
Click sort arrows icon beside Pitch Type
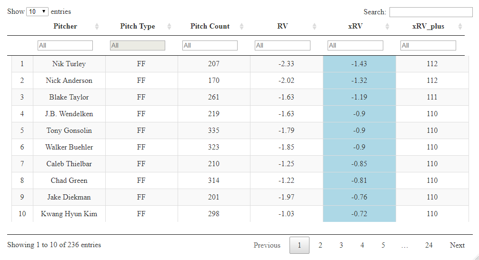coord(170,27)
